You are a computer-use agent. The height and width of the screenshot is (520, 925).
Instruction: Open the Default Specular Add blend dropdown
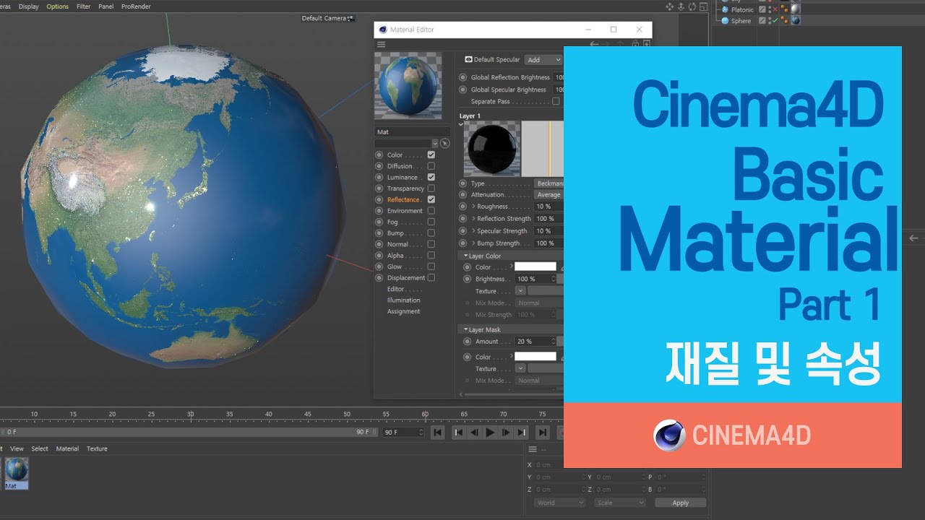coord(543,60)
